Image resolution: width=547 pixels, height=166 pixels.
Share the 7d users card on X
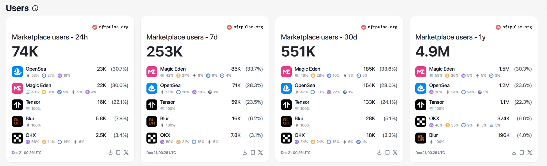260,152
